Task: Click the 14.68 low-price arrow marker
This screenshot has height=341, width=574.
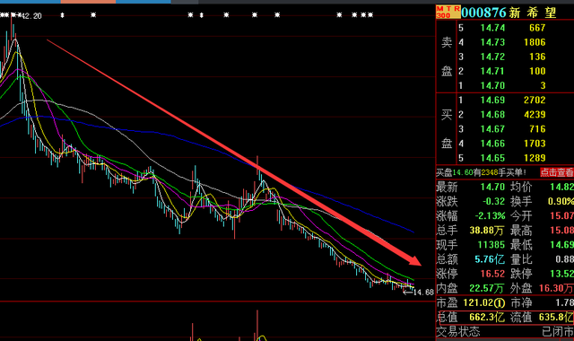Action: click(x=419, y=292)
